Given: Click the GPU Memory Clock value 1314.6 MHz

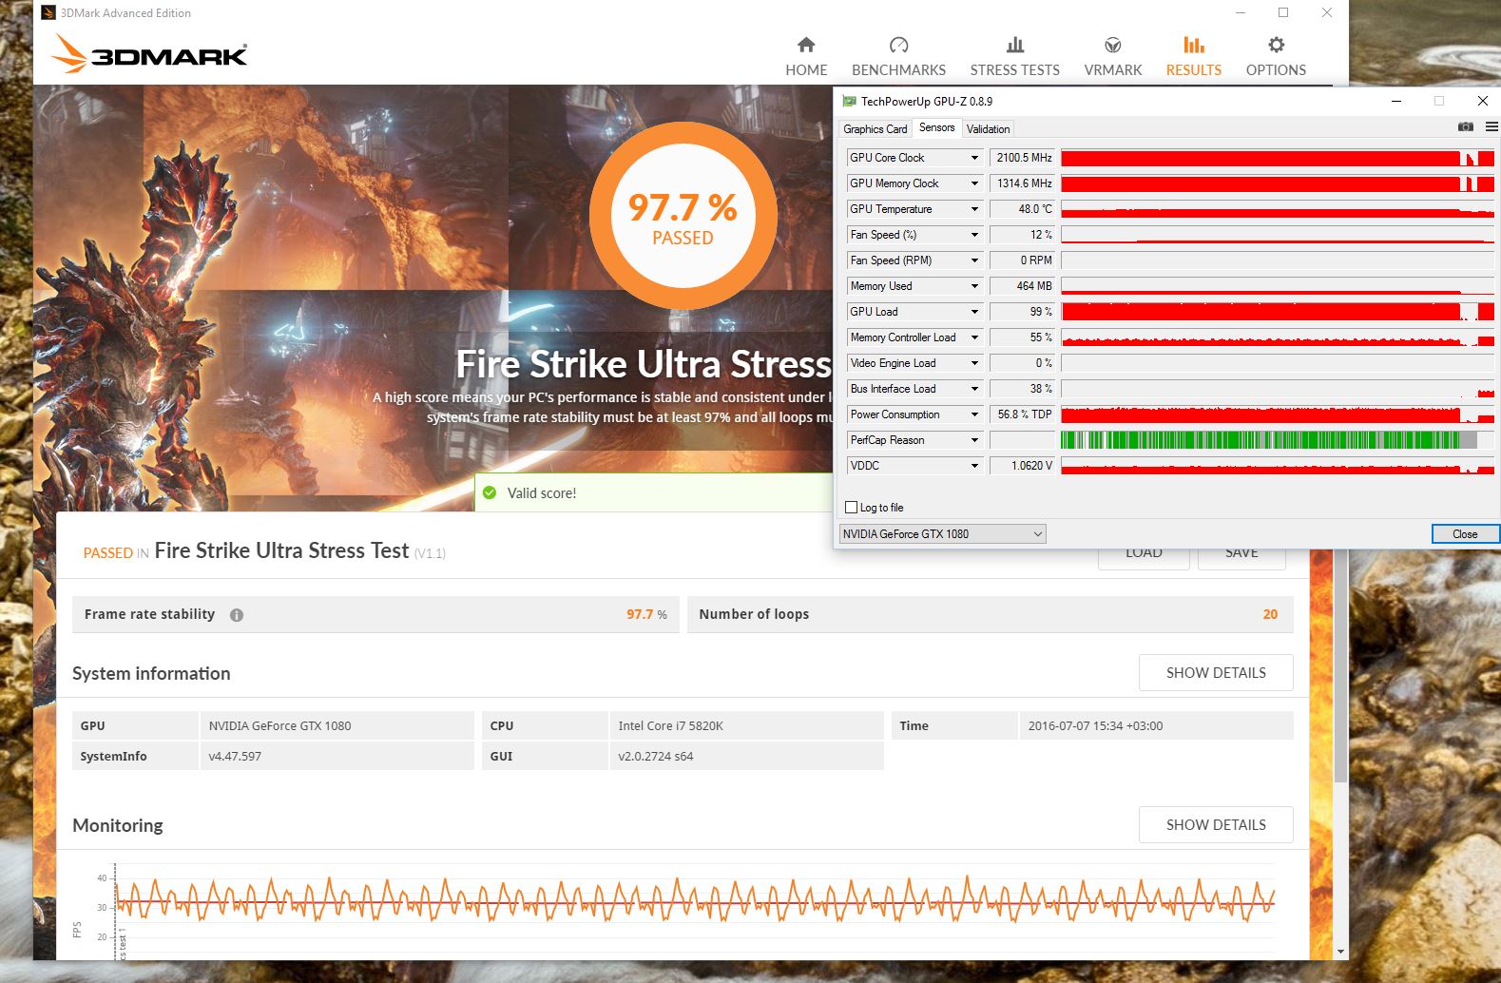Looking at the screenshot, I should coord(1023,183).
